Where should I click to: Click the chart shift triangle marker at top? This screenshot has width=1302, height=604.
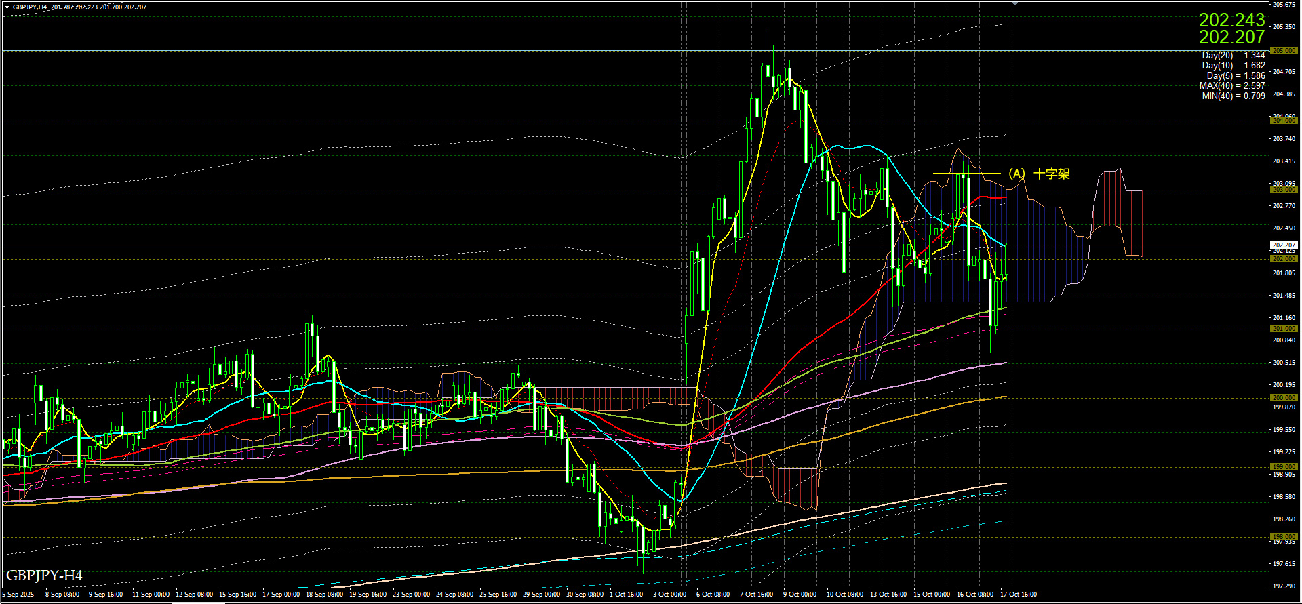click(x=1014, y=4)
